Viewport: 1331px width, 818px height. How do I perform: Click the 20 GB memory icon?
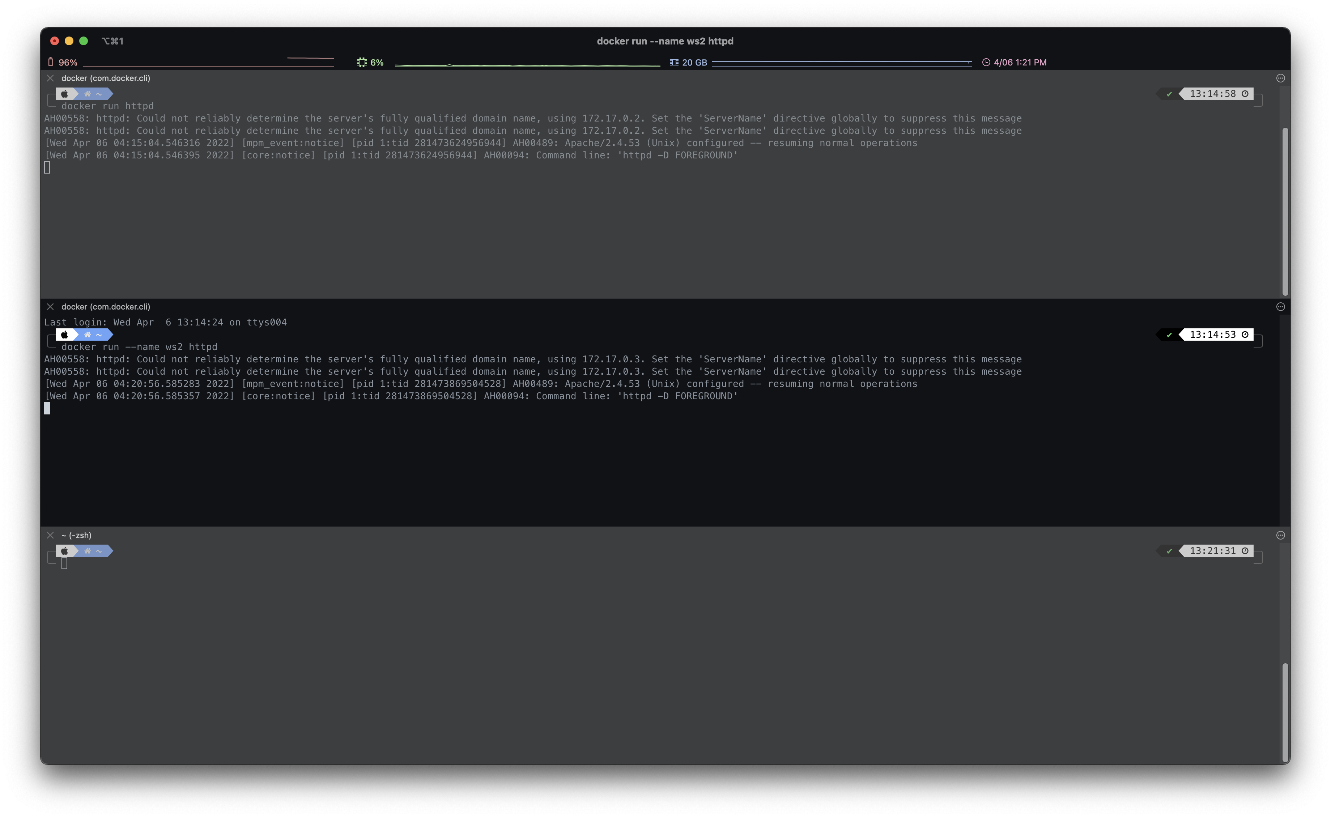coord(673,62)
